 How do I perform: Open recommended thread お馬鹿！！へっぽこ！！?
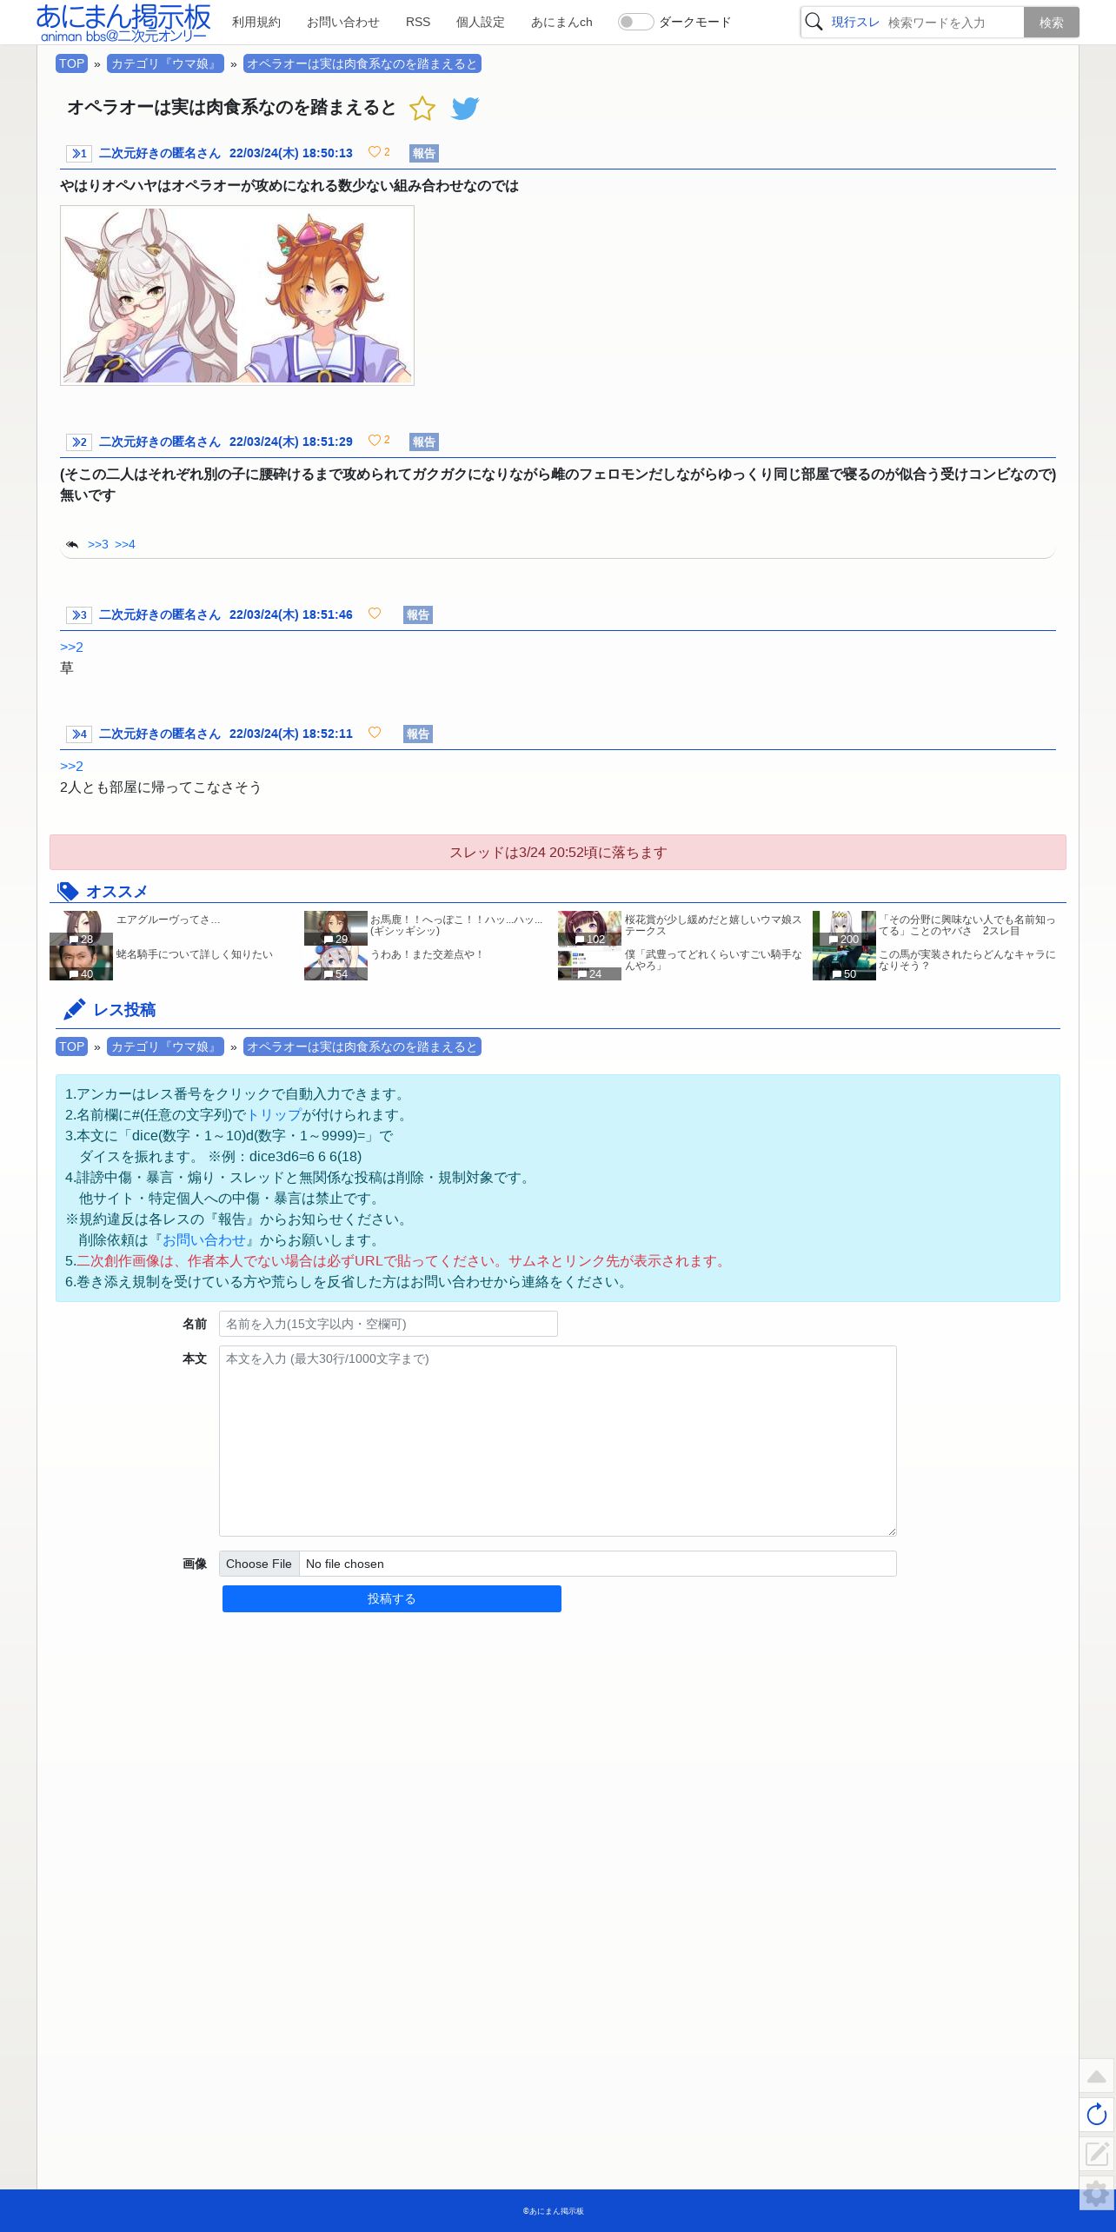[x=456, y=925]
